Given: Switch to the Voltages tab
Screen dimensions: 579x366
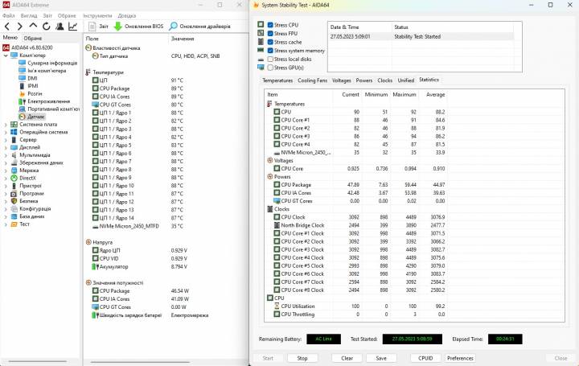Looking at the screenshot, I should coord(341,80).
